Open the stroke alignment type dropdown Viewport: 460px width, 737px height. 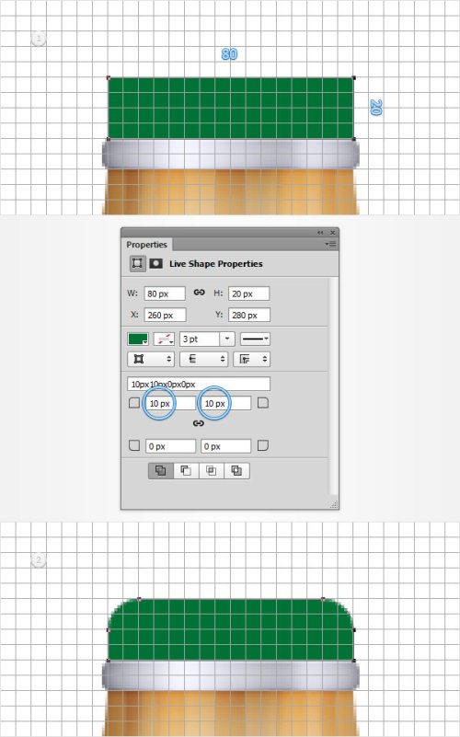[151, 359]
